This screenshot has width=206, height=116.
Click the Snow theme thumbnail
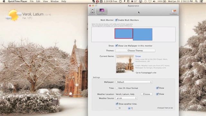tap(125, 64)
